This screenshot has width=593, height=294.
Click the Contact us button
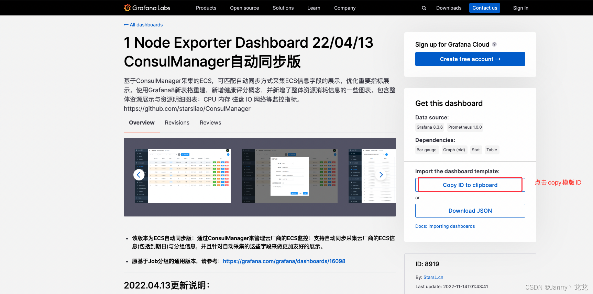click(485, 8)
